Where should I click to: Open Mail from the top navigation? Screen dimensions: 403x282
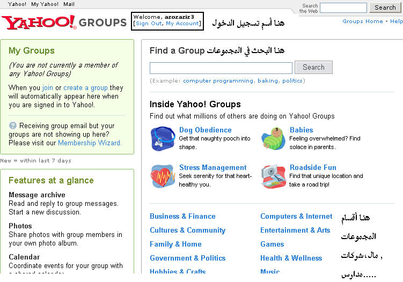pyautogui.click(x=69, y=4)
